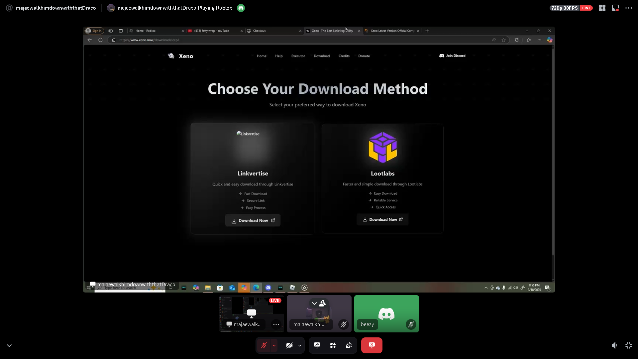The height and width of the screenshot is (359, 638).
Task: Open the Help link in Xeno navigation
Action: point(279,56)
